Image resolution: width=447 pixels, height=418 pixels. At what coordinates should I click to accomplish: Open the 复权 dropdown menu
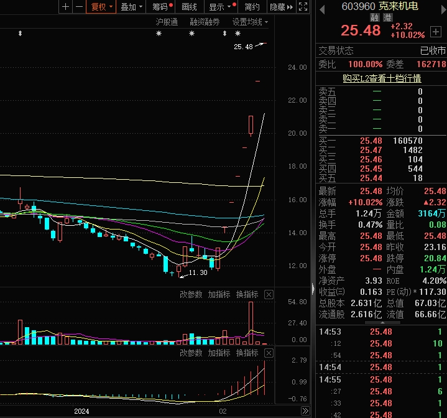click(102, 7)
